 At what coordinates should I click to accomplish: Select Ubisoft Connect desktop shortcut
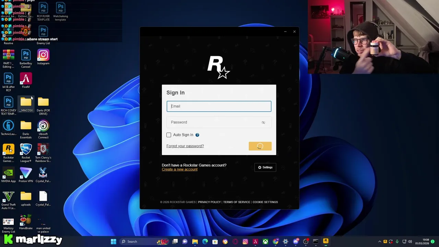pyautogui.click(x=43, y=130)
